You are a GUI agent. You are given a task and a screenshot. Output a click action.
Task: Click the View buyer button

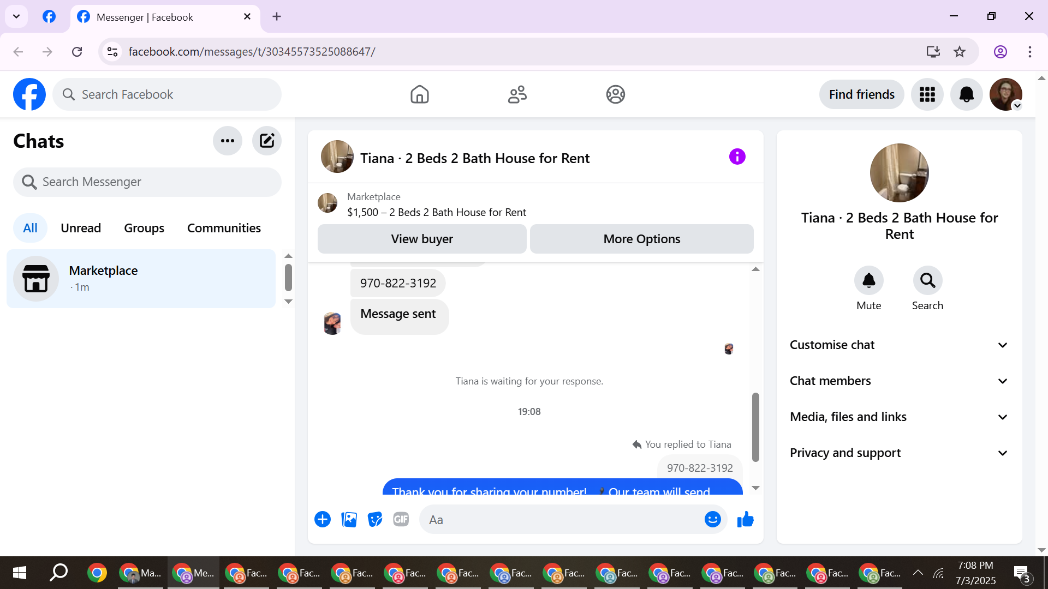(x=422, y=239)
